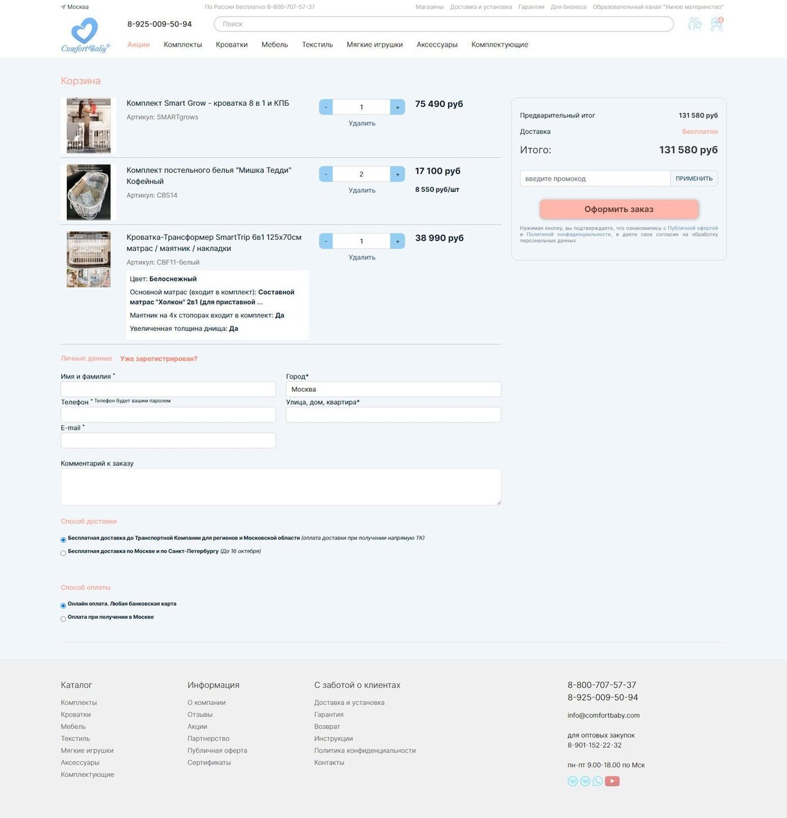Open Инструкции footer link
Viewport: 787px width, 818px height.
coord(334,739)
